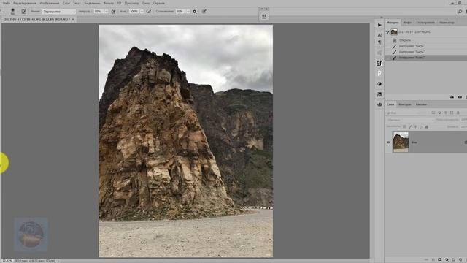
Task: Click the history snapshot thumbnail
Action: [x=394, y=32]
